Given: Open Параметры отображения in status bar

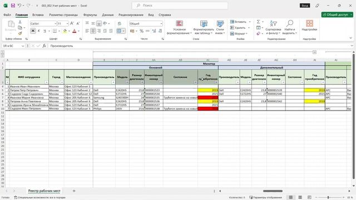Looking at the screenshot, I should [x=266, y=198].
